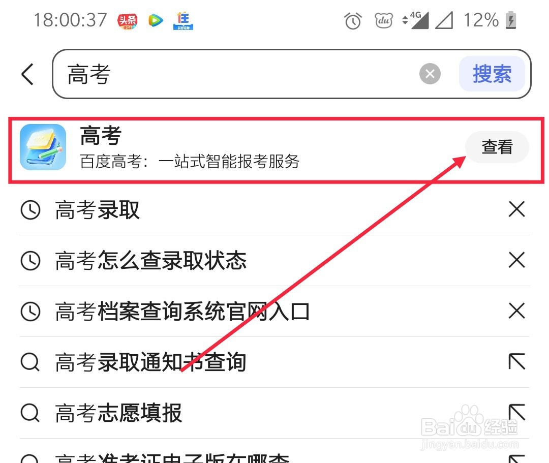Tap the blue 搜索 button
549x463 pixels.
492,74
